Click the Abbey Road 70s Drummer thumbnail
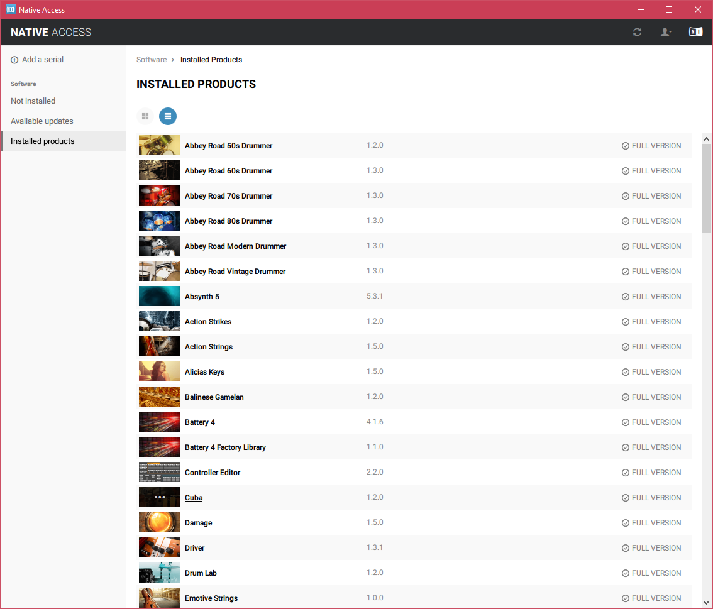Image resolution: width=713 pixels, height=609 pixels. click(159, 196)
